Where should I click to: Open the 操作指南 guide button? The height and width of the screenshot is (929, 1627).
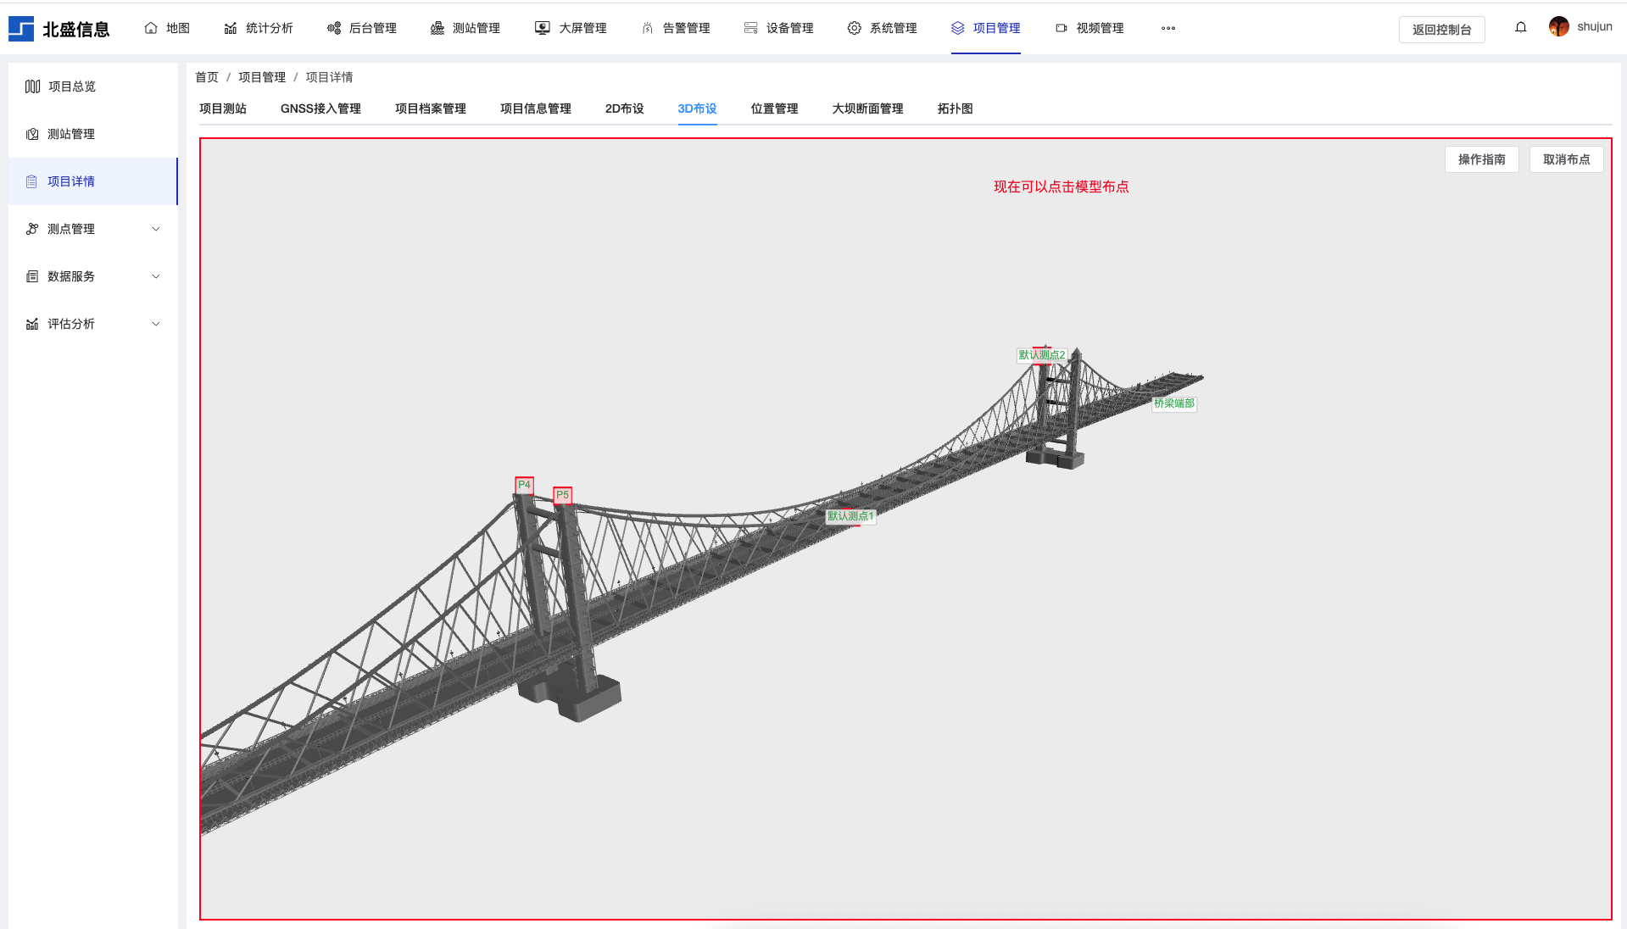[1481, 159]
